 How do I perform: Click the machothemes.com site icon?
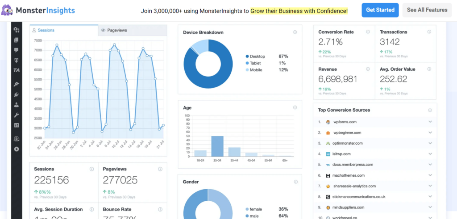pos(328,175)
